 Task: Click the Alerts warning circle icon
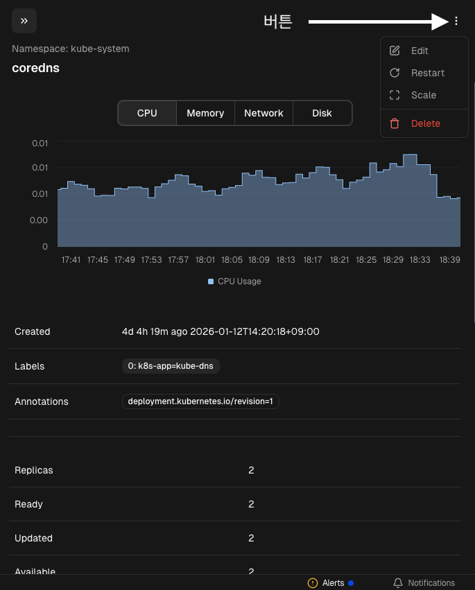click(313, 583)
